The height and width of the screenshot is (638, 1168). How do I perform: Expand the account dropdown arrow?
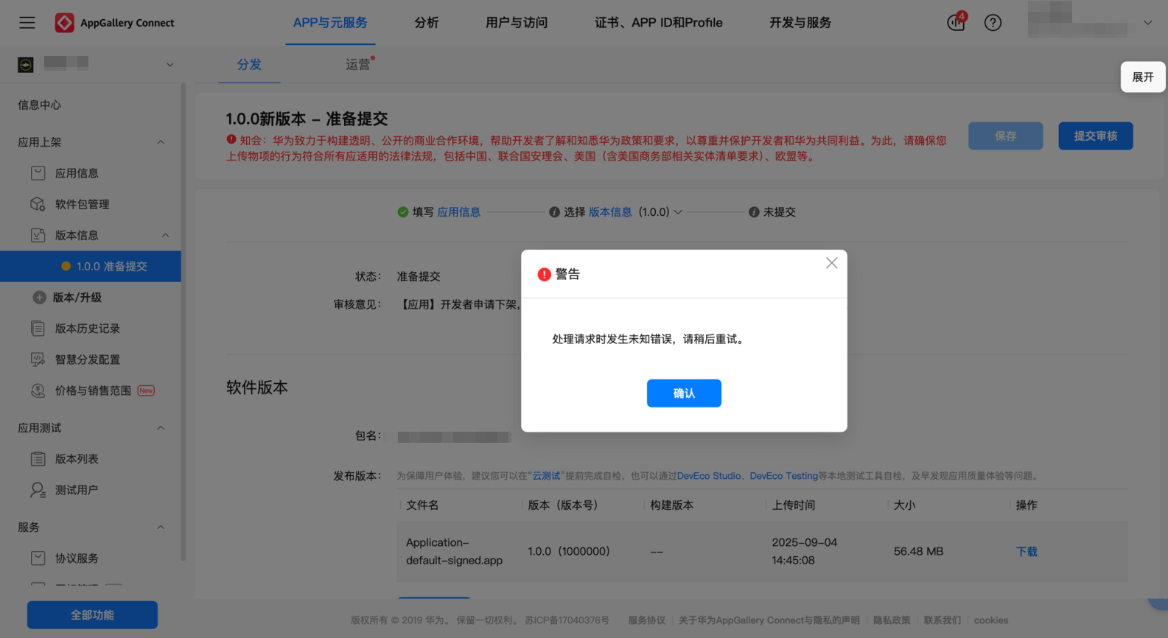(1147, 23)
